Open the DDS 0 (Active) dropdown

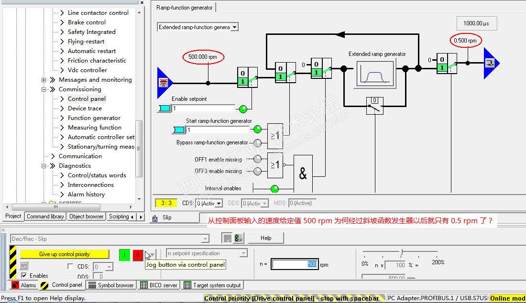pyautogui.click(x=265, y=204)
